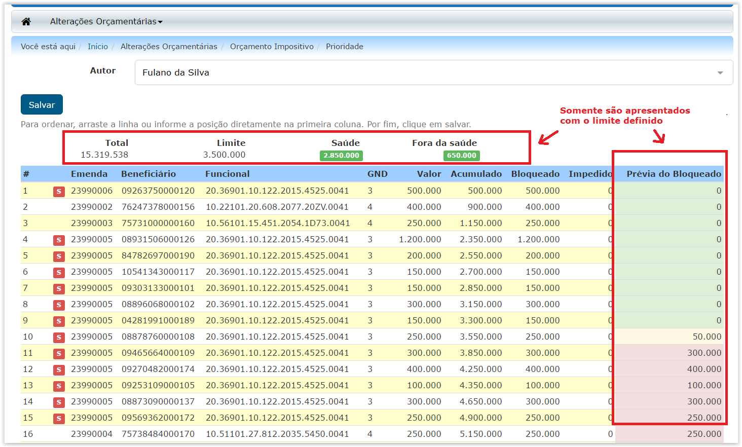Select row with emenda 23990003
The width and height of the screenshot is (742, 447).
pyautogui.click(x=92, y=223)
